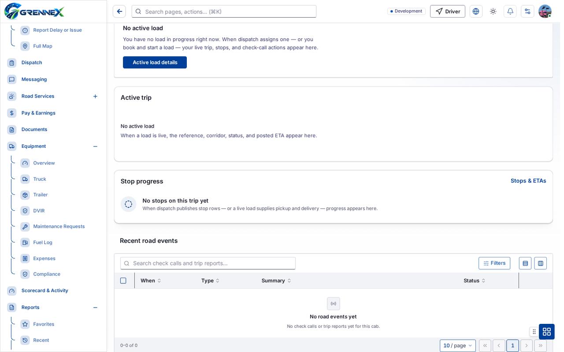The image size is (564, 352).
Task: Open the floating app grid launcher
Action: (x=547, y=332)
